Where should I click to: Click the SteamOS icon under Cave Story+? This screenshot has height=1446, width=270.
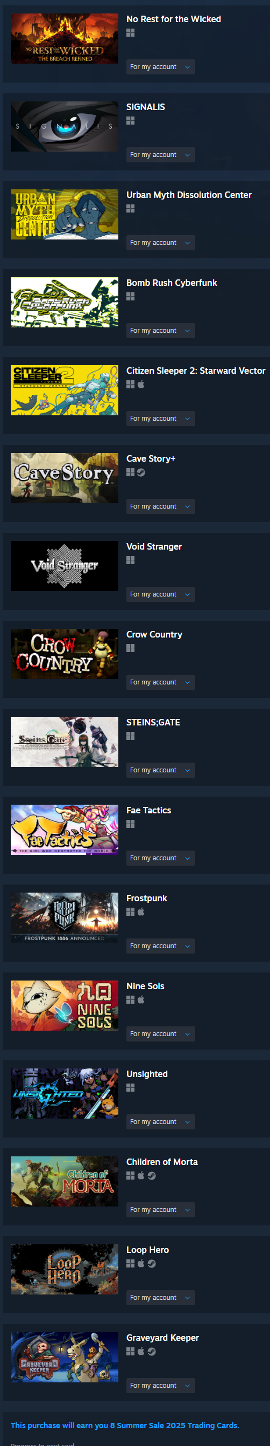coord(141,472)
